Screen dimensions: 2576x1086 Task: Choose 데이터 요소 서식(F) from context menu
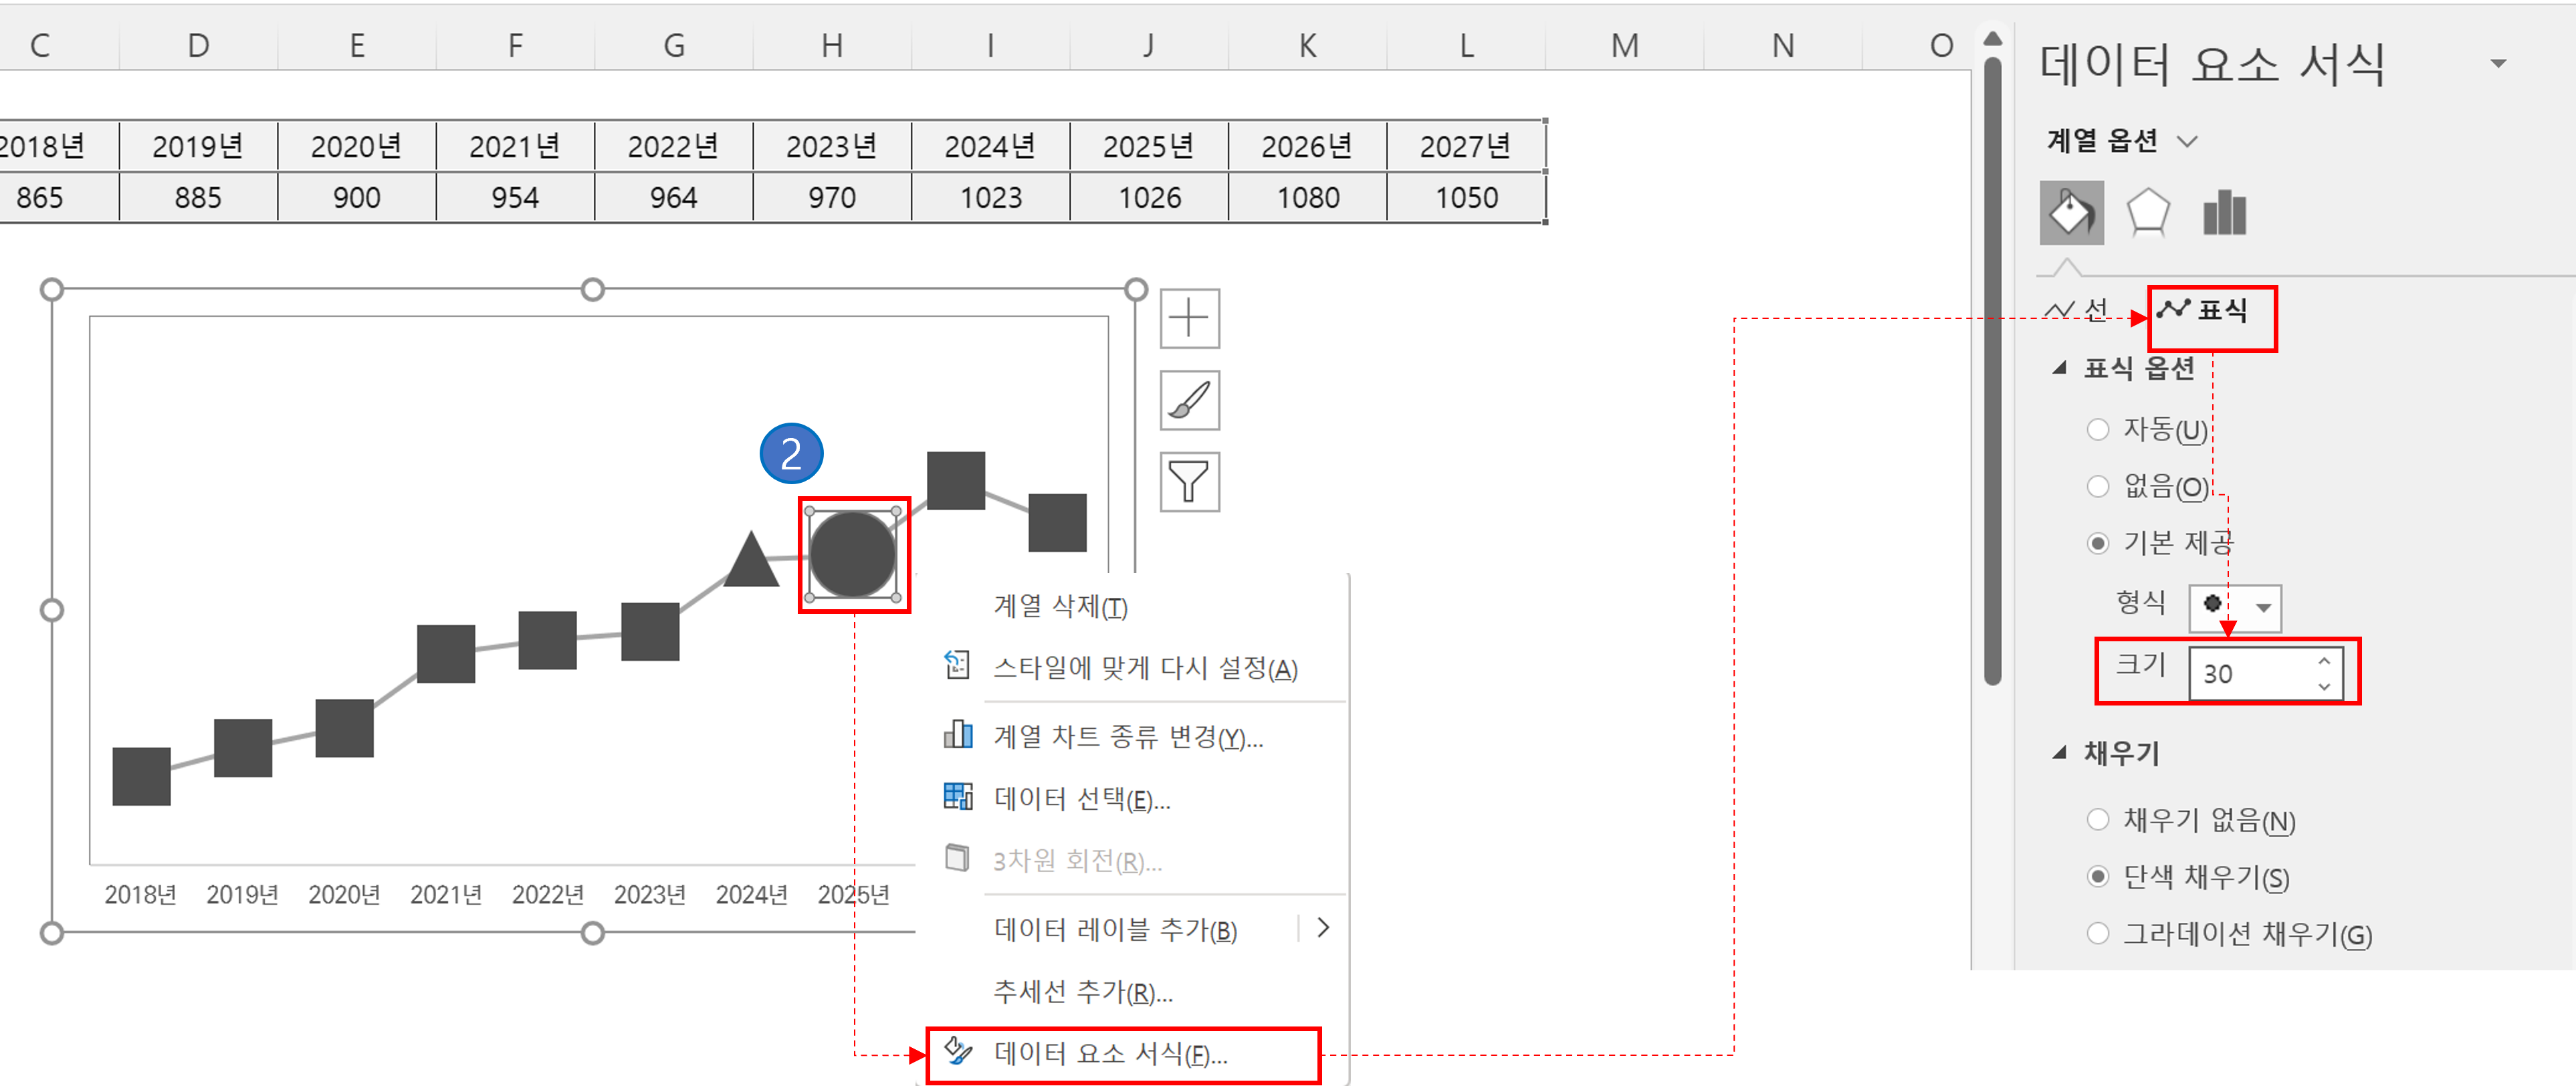pos(1110,1053)
